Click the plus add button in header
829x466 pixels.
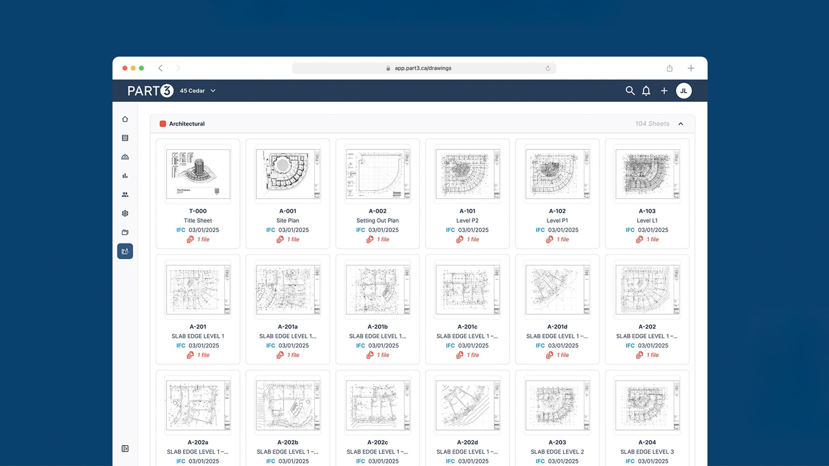[664, 91]
